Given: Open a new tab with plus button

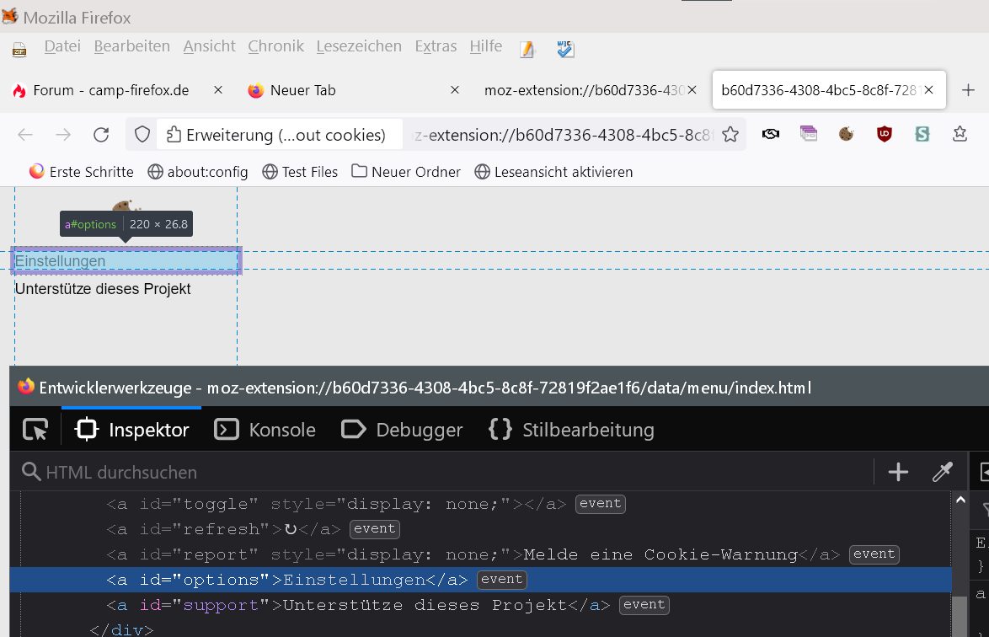Looking at the screenshot, I should pos(968,90).
